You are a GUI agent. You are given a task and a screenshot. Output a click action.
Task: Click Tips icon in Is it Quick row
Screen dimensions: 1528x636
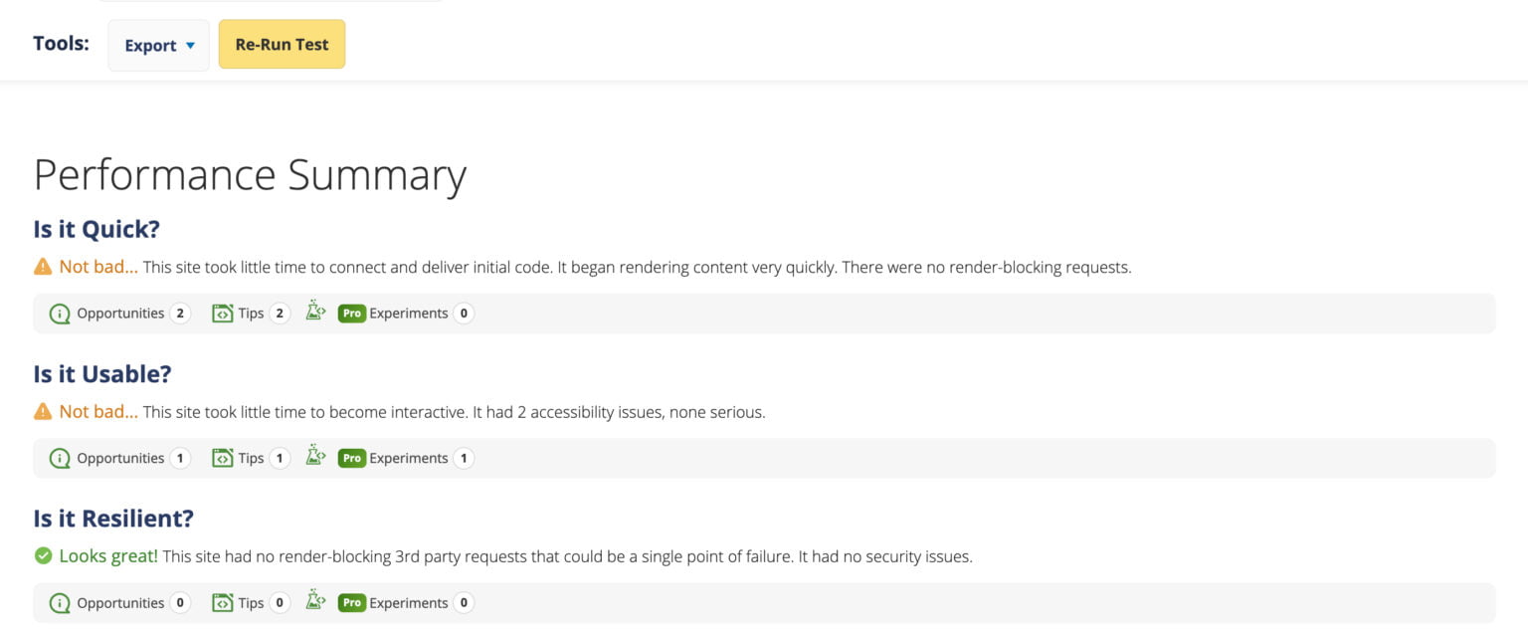(x=222, y=314)
